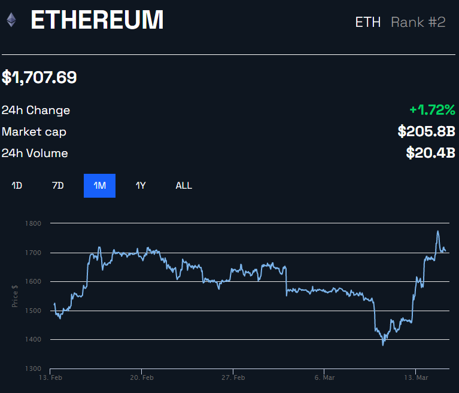Click the ETH ticker symbol
The image size is (459, 393).
click(x=368, y=22)
